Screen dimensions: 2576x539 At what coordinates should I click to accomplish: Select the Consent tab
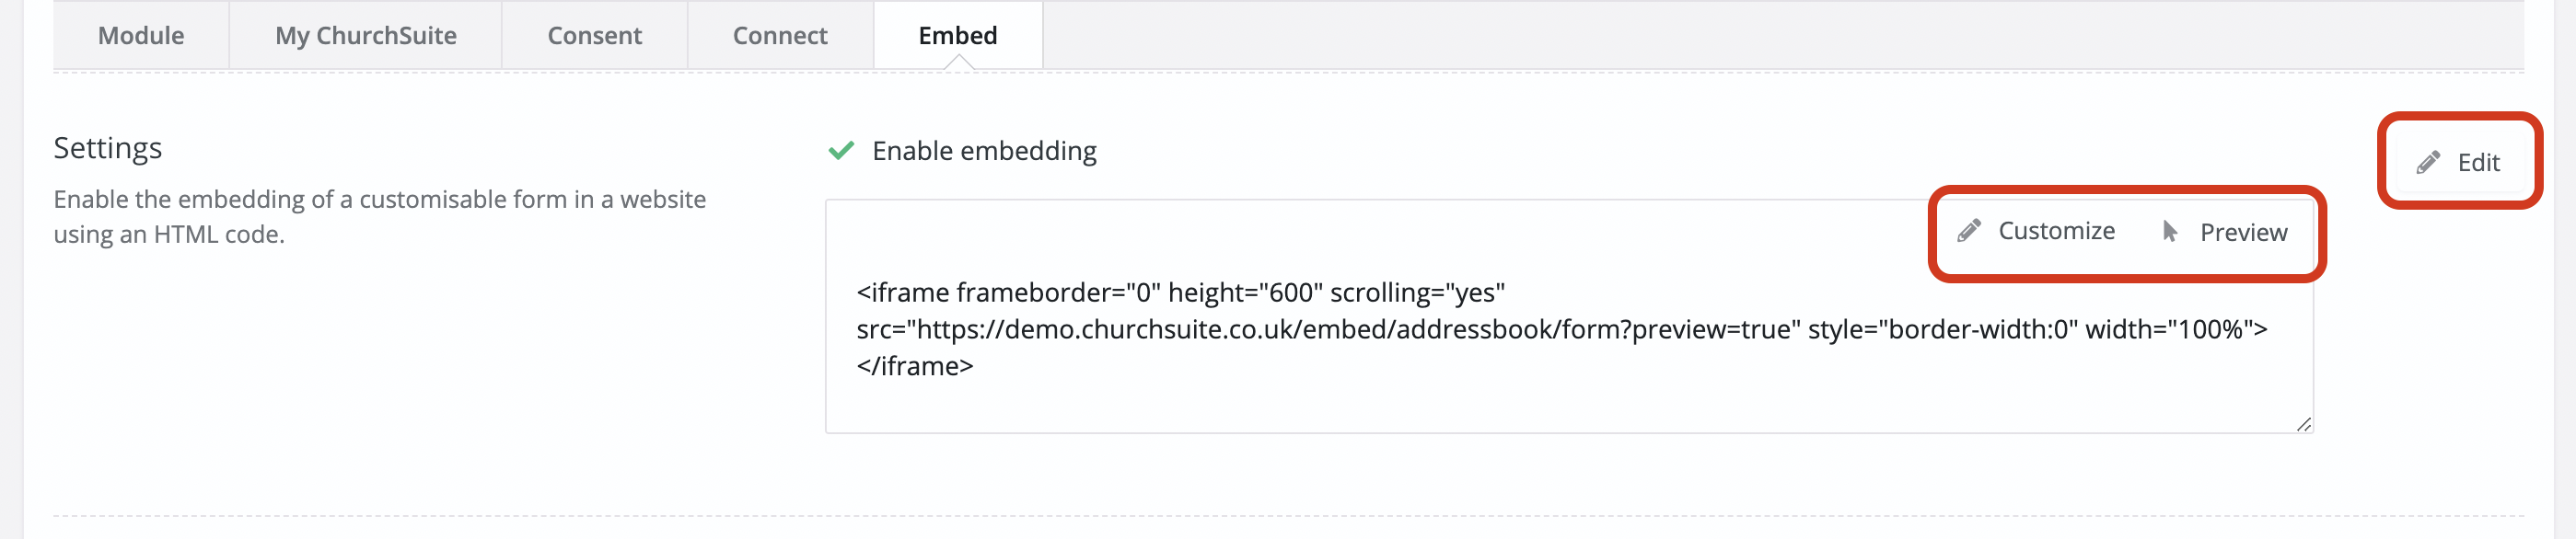coord(594,35)
